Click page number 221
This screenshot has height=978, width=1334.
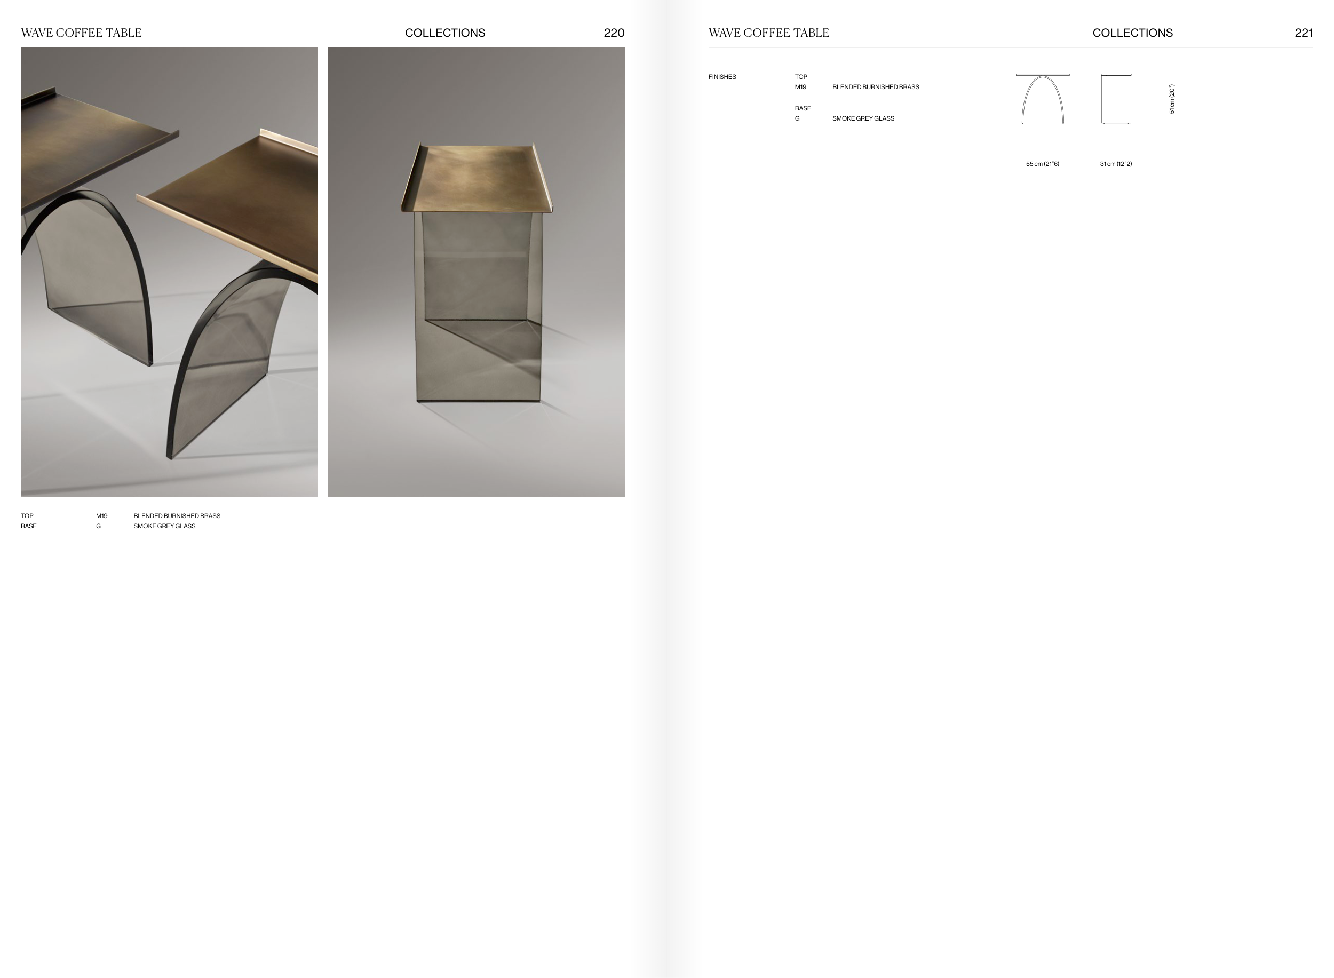coord(1303,33)
